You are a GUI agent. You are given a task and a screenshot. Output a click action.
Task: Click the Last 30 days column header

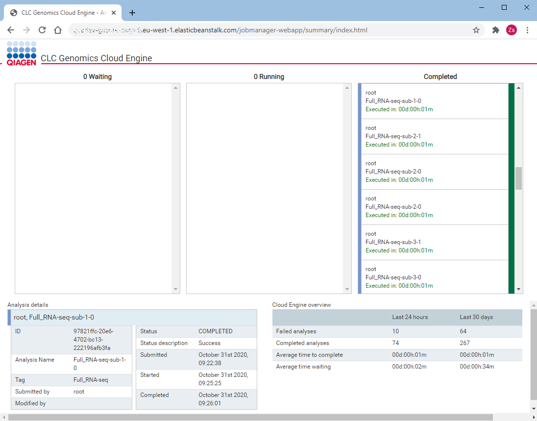[x=476, y=317]
